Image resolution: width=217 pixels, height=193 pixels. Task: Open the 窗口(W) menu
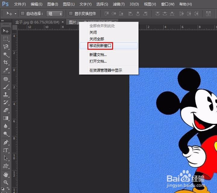[168, 4]
